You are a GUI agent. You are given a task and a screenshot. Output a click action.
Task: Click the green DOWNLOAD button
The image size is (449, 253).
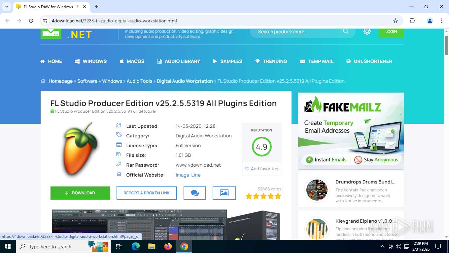click(80, 193)
